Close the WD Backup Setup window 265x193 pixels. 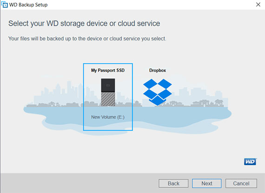tap(258, 5)
